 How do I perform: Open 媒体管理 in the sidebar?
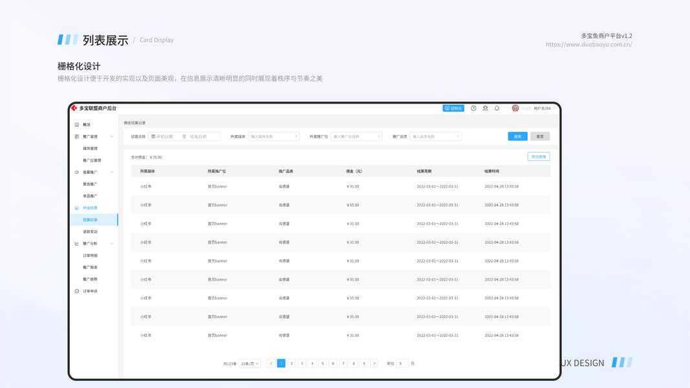(90, 148)
